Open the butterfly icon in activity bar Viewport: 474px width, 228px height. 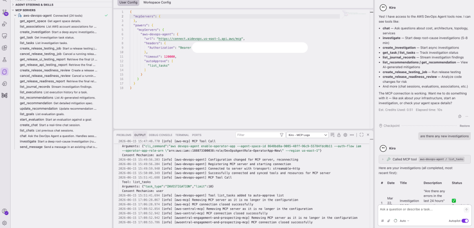coord(5,95)
